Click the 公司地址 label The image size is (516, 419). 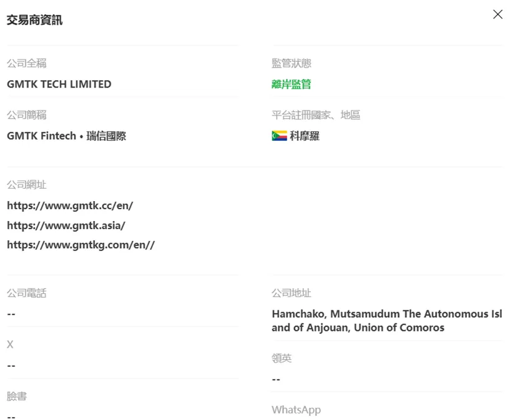pyautogui.click(x=291, y=293)
